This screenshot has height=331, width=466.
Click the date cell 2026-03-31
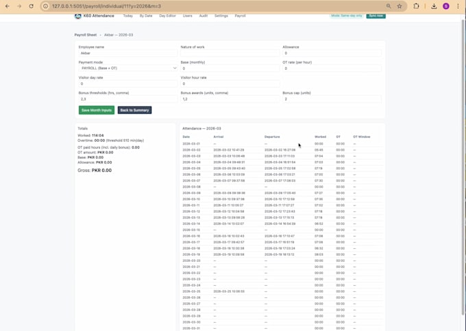point(191,328)
